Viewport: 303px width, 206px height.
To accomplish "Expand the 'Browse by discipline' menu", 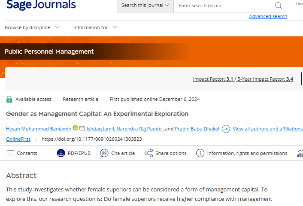I will pos(32,27).
